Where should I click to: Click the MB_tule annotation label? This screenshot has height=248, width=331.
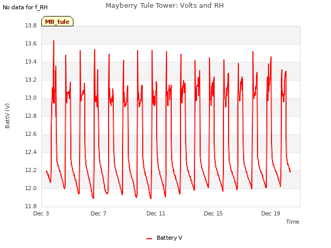point(57,21)
